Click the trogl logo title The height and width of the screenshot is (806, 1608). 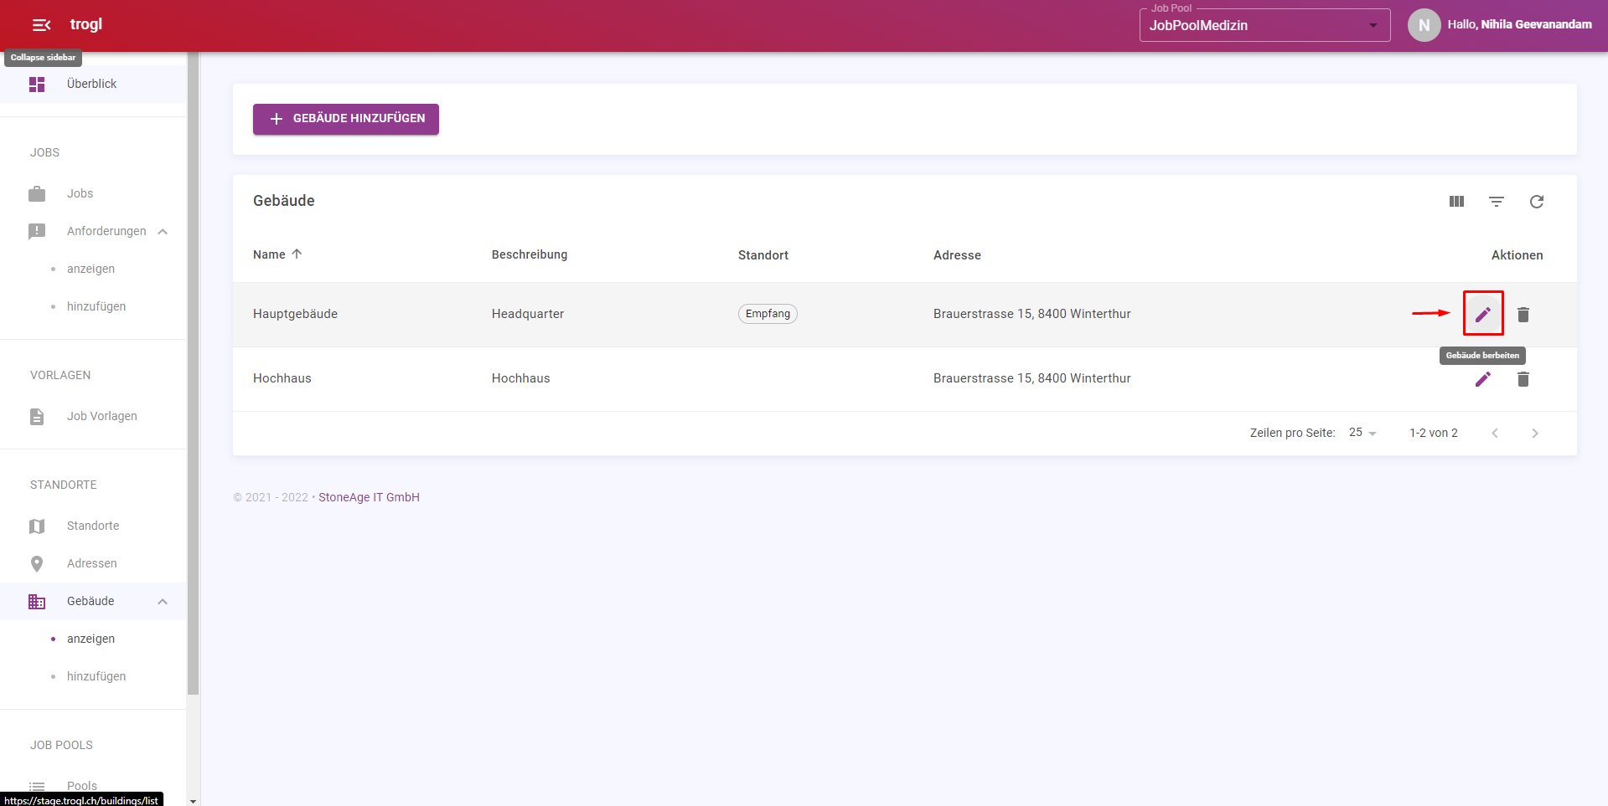(x=85, y=24)
